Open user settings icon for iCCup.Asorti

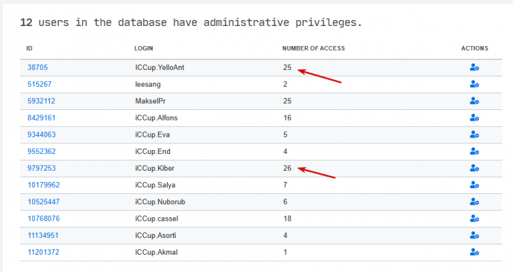tap(474, 235)
